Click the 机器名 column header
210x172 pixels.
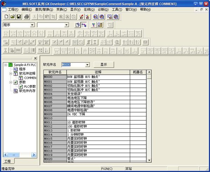tap(138, 72)
